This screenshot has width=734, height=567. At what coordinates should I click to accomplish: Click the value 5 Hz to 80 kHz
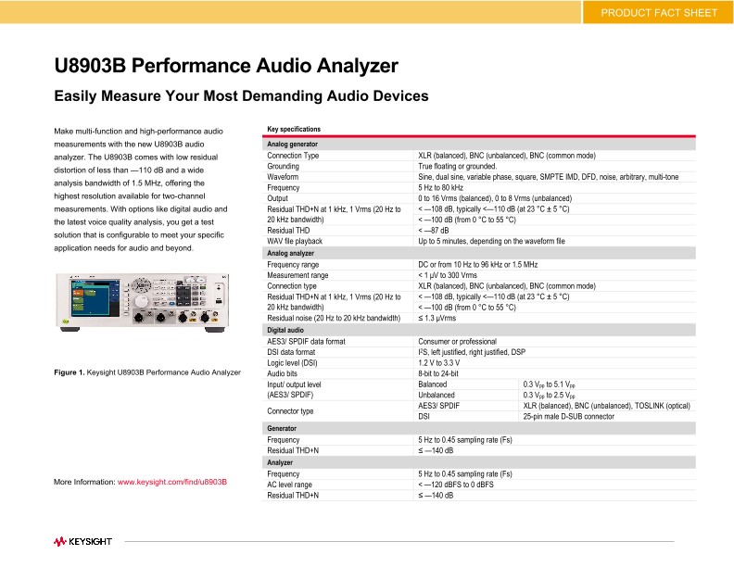(x=440, y=187)
